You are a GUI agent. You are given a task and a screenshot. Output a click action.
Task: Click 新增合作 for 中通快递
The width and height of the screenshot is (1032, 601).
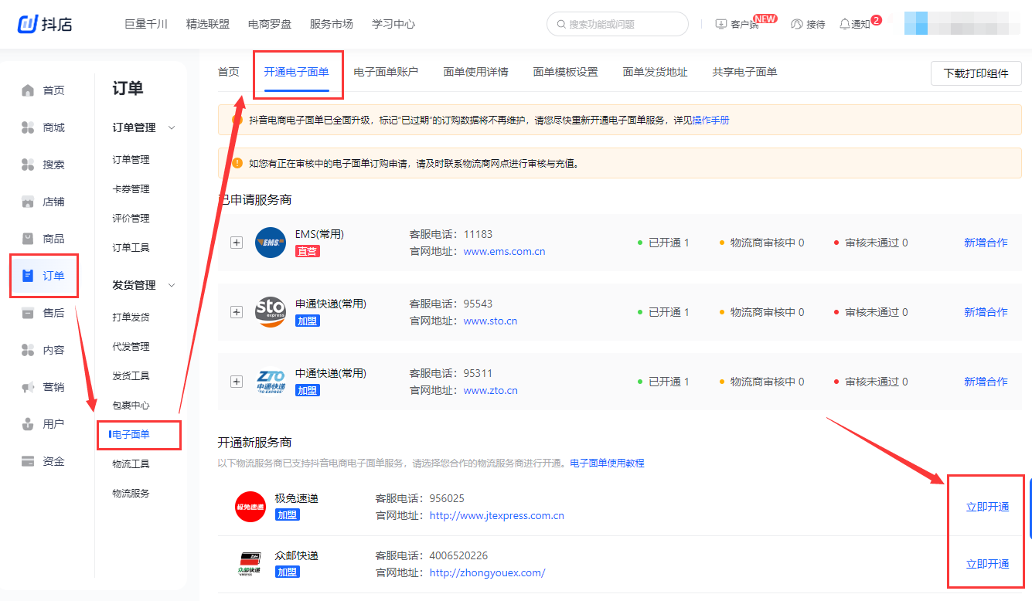pos(986,382)
